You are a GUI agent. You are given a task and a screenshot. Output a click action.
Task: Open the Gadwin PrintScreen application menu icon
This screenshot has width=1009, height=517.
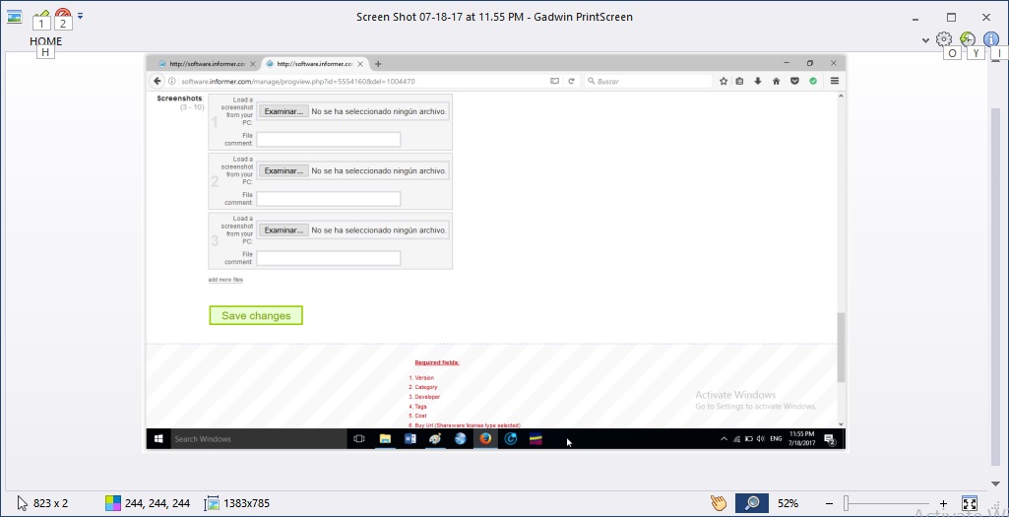[14, 16]
